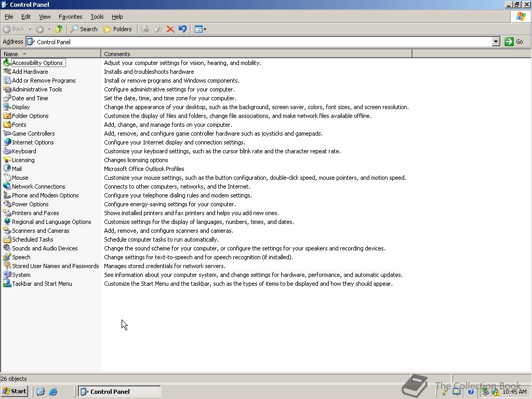
Task: Expand the Address bar dropdown arrow
Action: (496, 42)
